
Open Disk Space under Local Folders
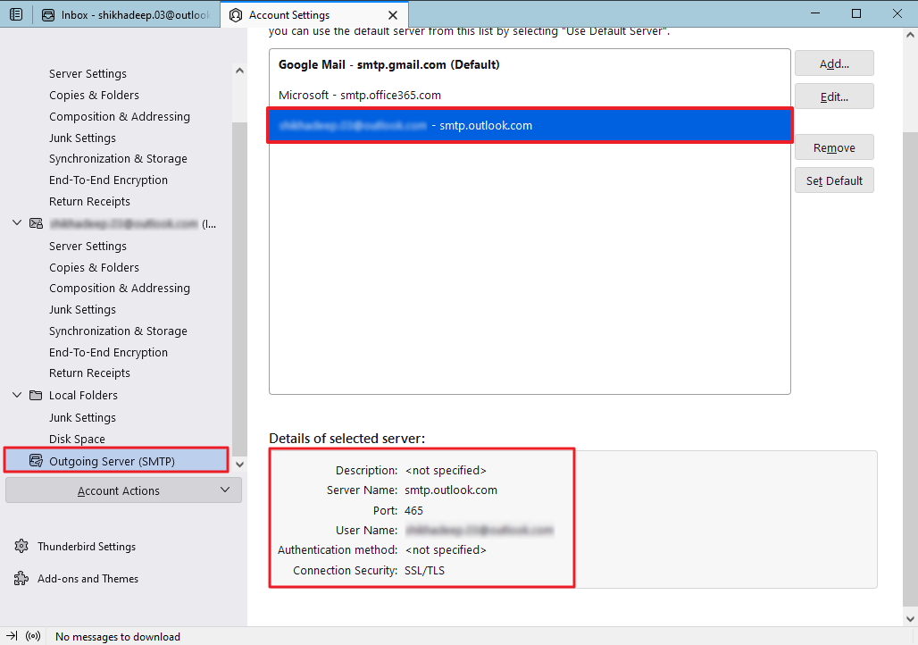point(78,439)
